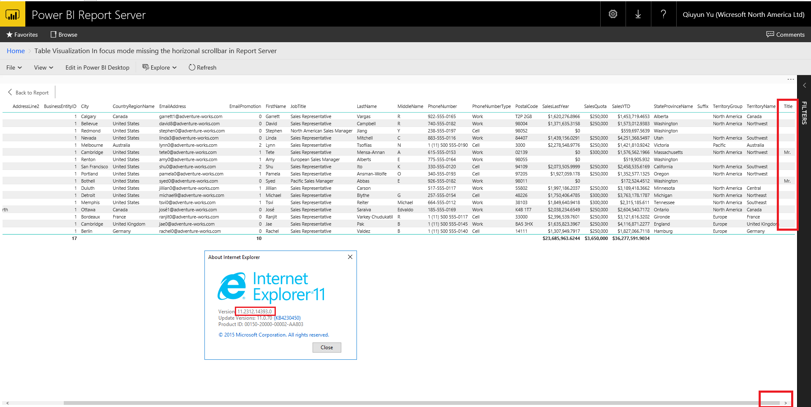Screen dimensions: 811x407
Task: Select the Varkey Chudukatil last name cell
Action: coord(375,217)
